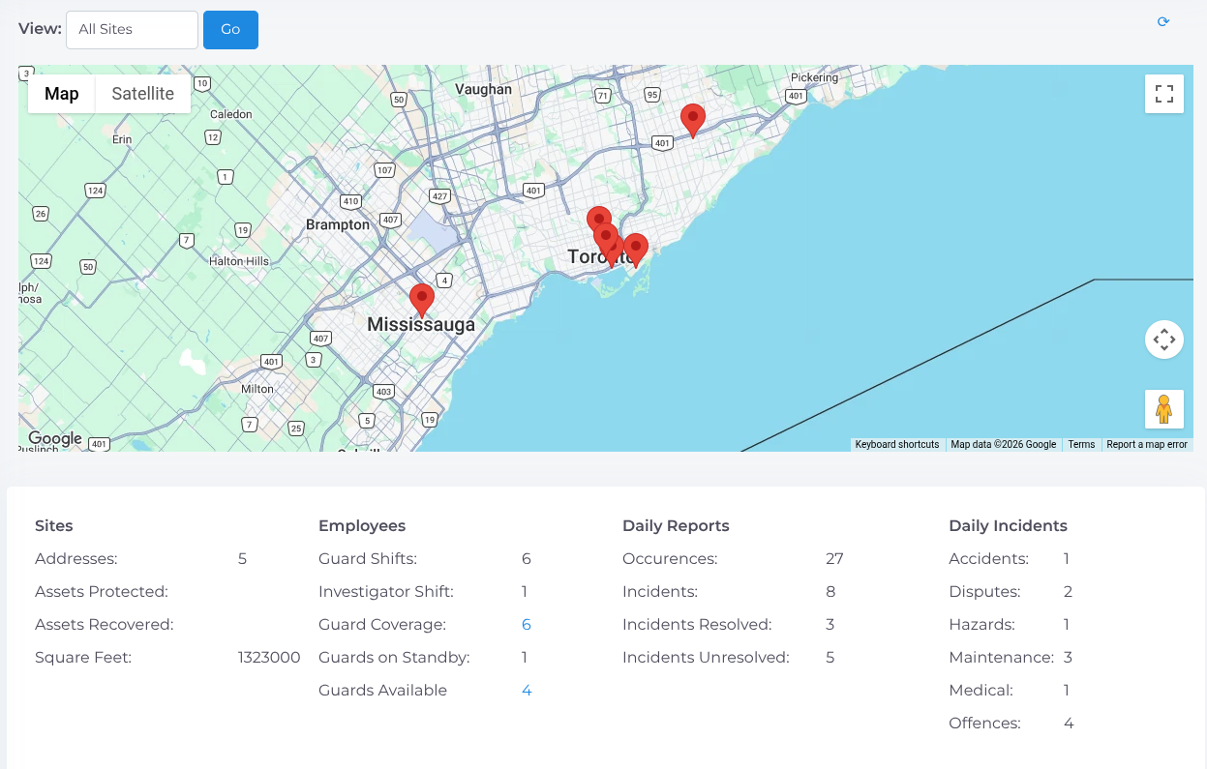Open the All Sites view dropdown
Image resolution: width=1207 pixels, height=769 pixels.
click(x=132, y=29)
